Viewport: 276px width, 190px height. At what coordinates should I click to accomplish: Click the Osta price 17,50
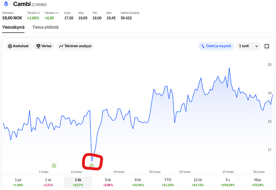pos(69,18)
